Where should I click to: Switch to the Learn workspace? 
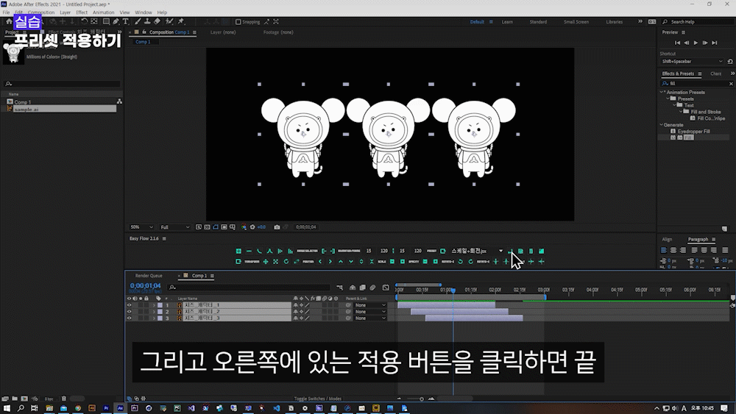pos(507,22)
